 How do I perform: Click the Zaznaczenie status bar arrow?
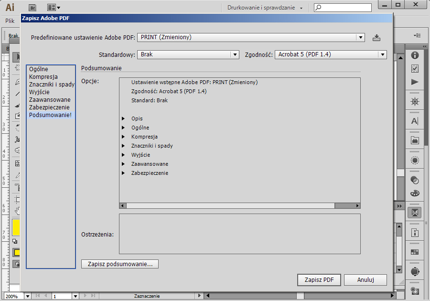[199, 296]
